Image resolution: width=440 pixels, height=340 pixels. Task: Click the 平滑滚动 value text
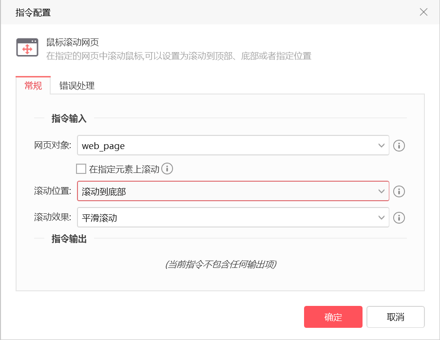tap(99, 218)
